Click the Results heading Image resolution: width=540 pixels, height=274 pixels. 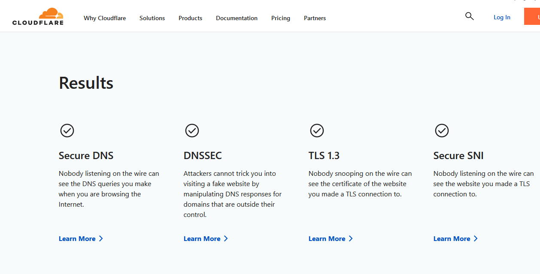coord(86,83)
